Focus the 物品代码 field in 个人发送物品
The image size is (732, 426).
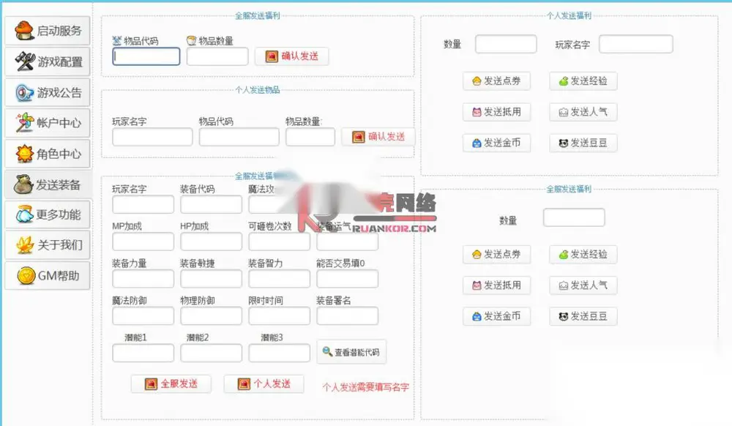point(239,137)
